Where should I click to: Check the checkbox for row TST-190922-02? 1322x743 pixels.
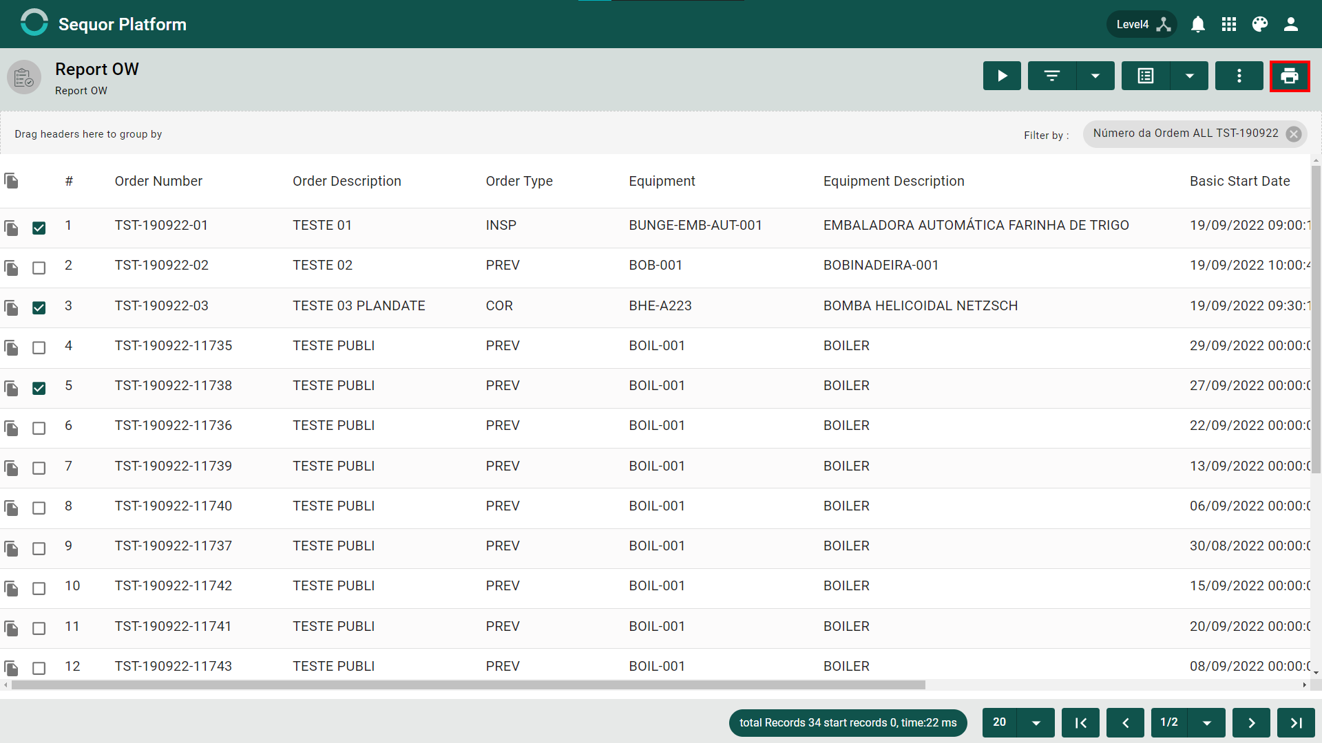click(39, 268)
